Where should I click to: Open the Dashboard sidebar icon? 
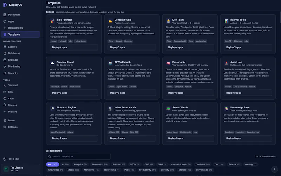[x=5, y=15]
